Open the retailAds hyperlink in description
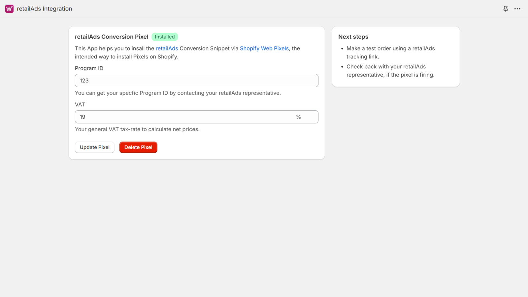This screenshot has width=528, height=297. (167, 49)
